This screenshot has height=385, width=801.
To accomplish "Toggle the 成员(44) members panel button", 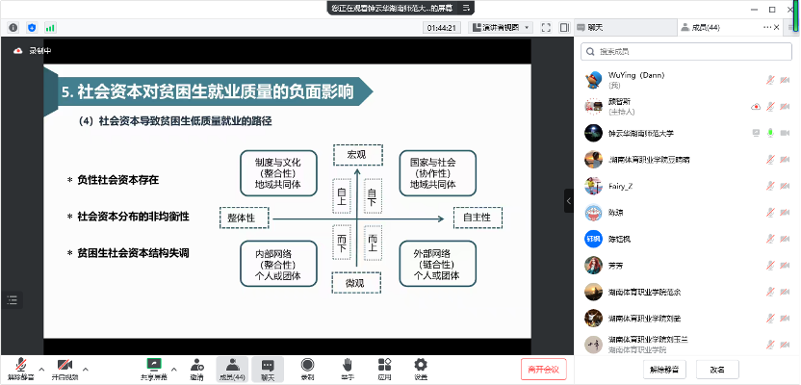I will 232,370.
